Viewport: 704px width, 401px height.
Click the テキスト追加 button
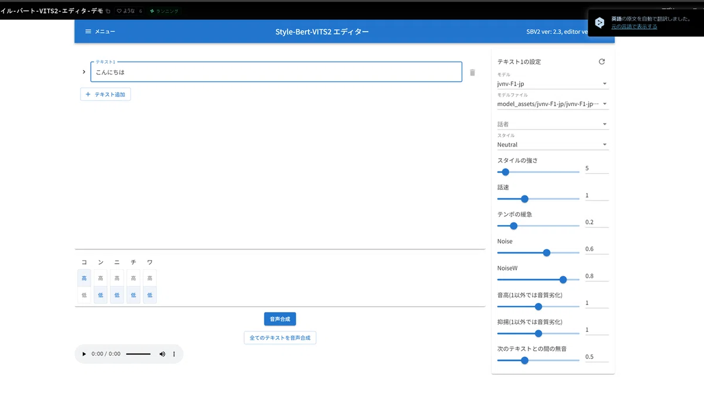(x=106, y=94)
